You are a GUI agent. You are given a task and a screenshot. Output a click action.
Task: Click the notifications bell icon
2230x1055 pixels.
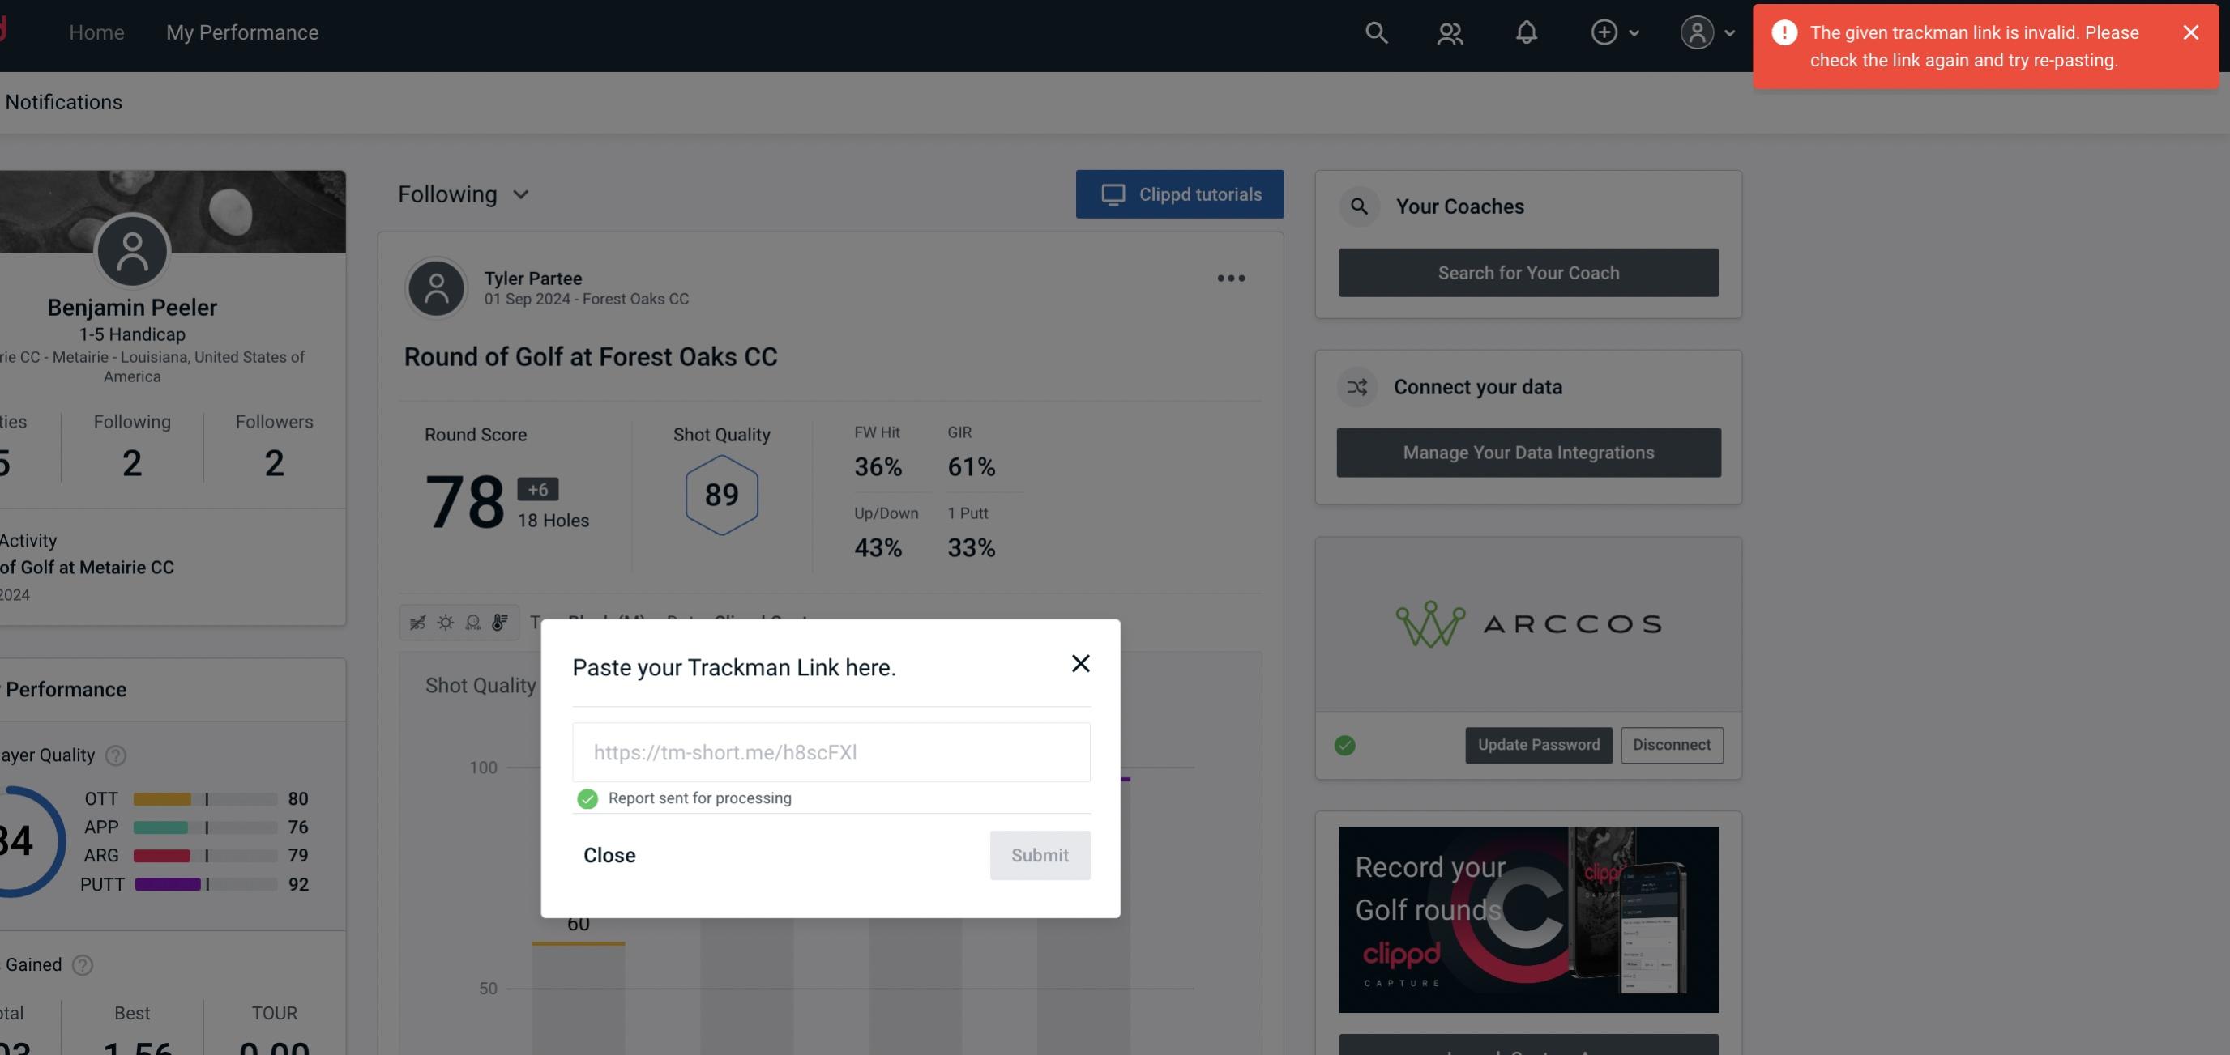coord(1526,32)
